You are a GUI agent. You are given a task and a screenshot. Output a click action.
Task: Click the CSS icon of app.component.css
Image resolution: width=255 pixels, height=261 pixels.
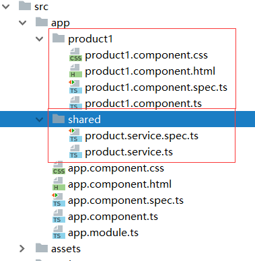click(59, 167)
